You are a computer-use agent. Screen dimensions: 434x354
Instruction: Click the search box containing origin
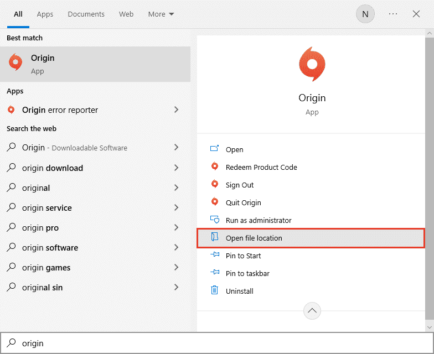[221, 343]
